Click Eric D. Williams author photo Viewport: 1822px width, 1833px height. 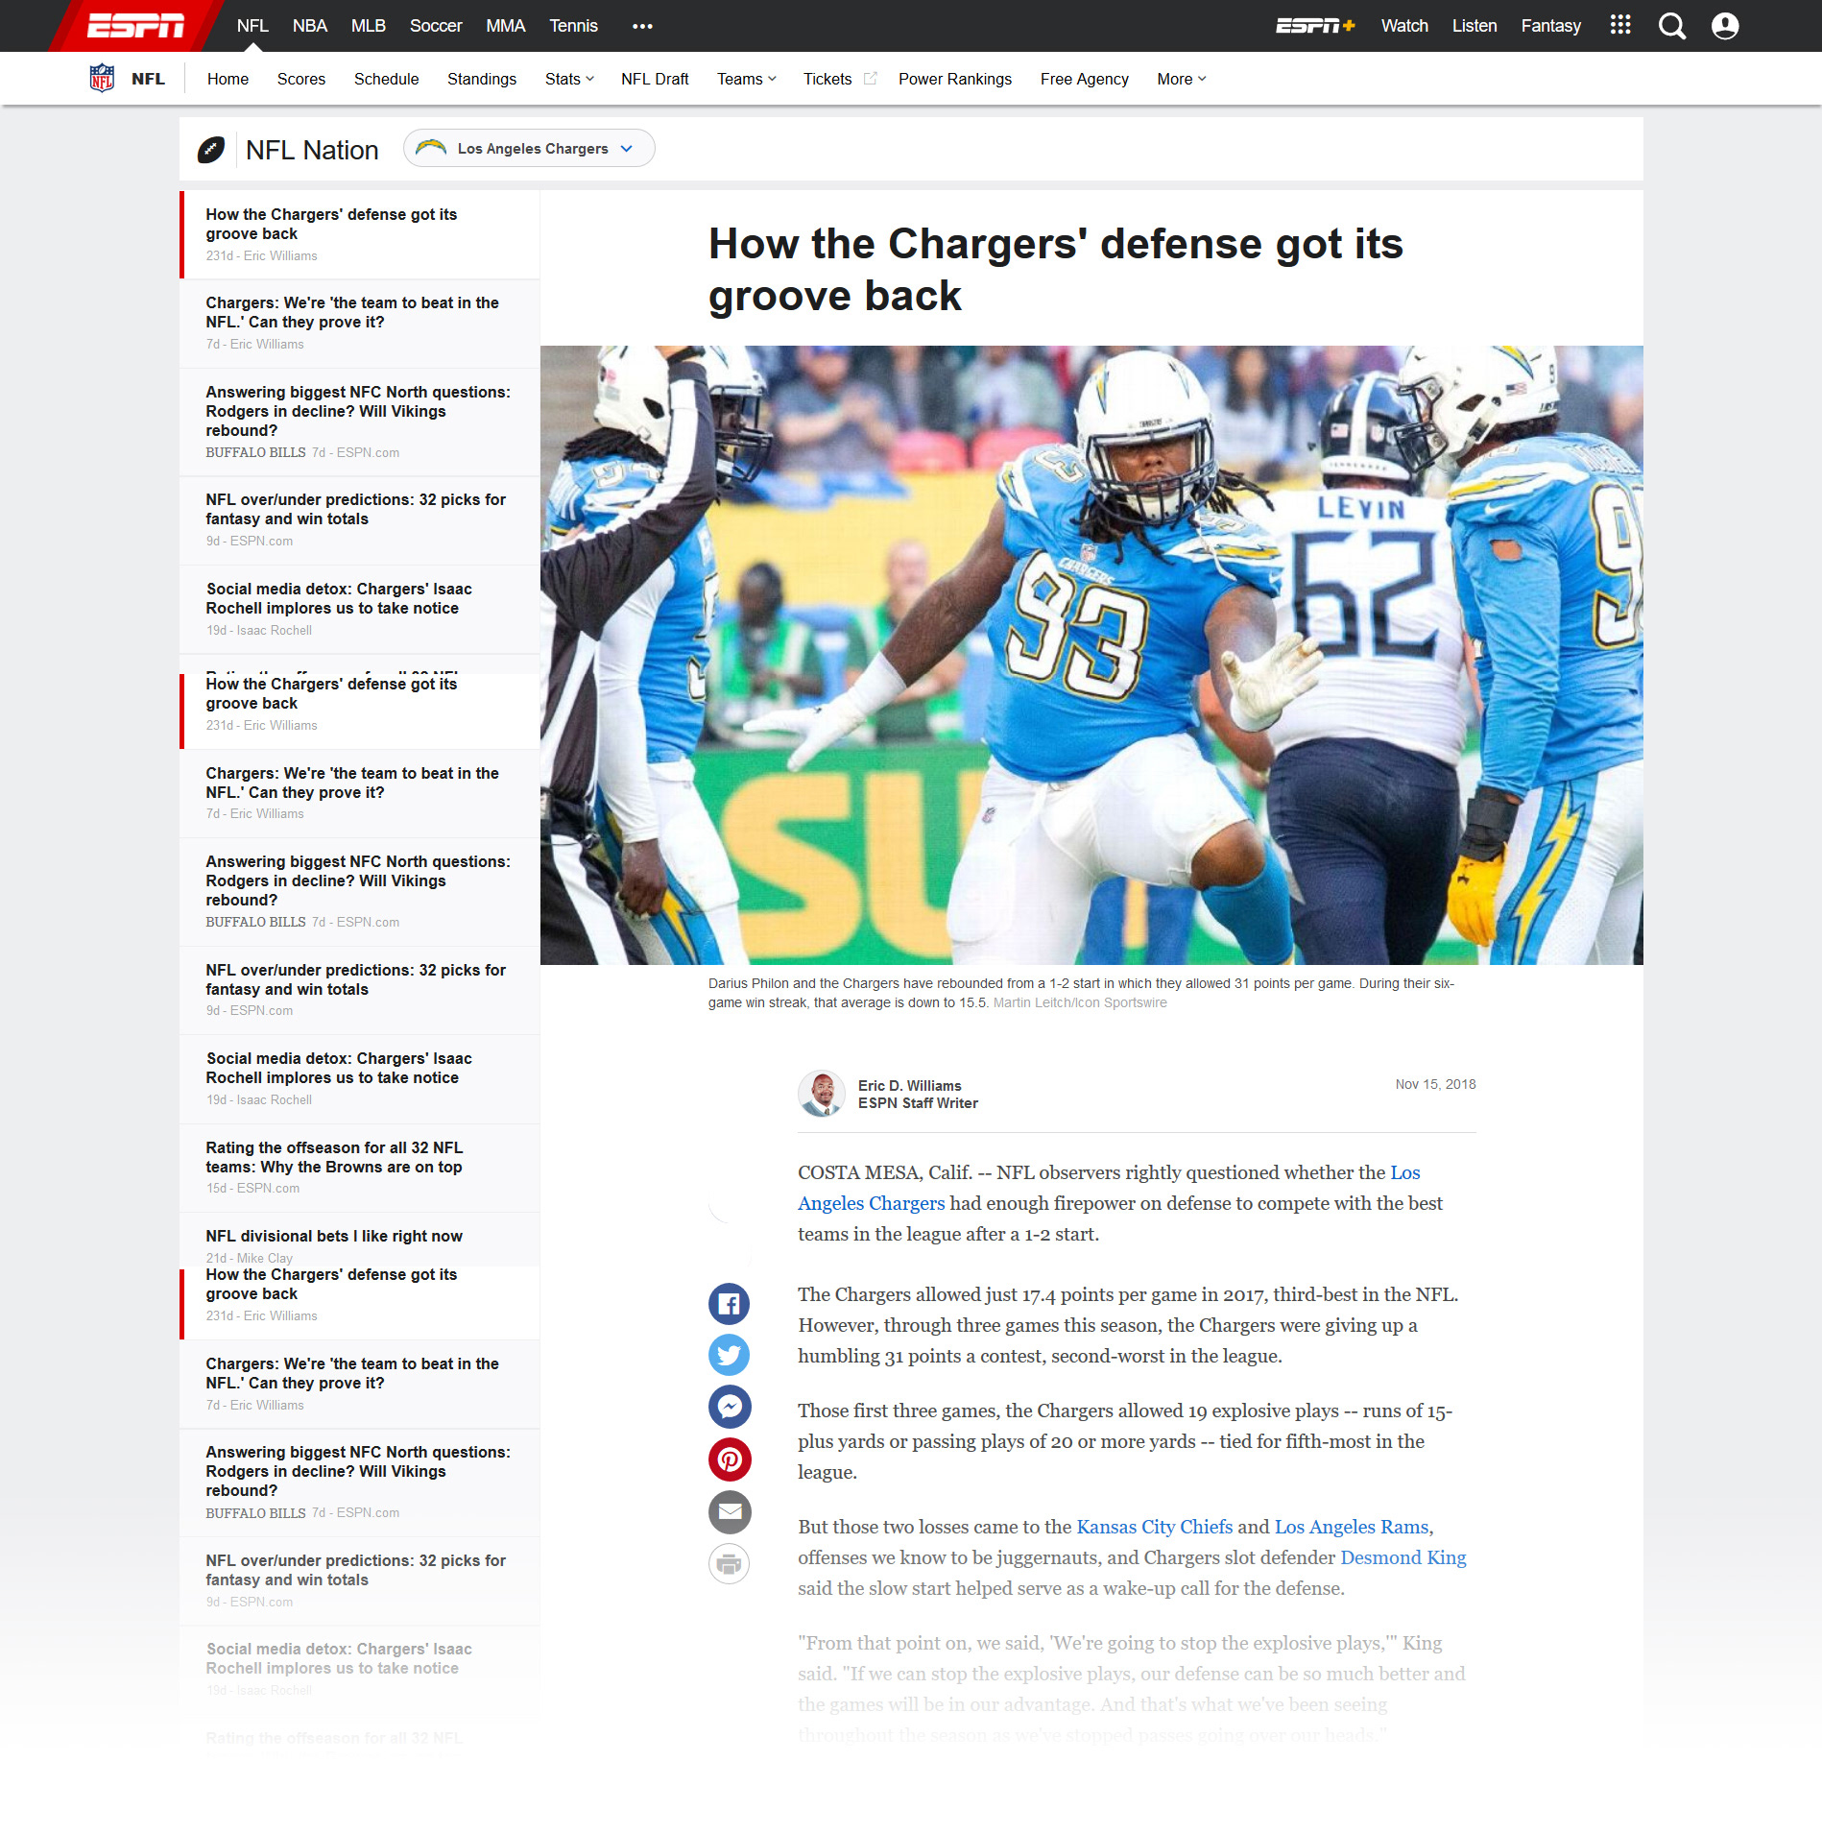(822, 1094)
